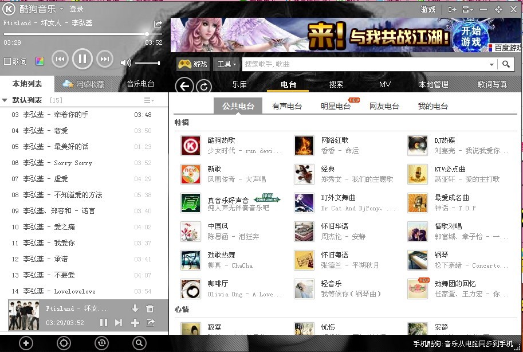Viewport: 523px width, 352px height.
Task: Pause using the small pause icon in list
Action: (104, 323)
